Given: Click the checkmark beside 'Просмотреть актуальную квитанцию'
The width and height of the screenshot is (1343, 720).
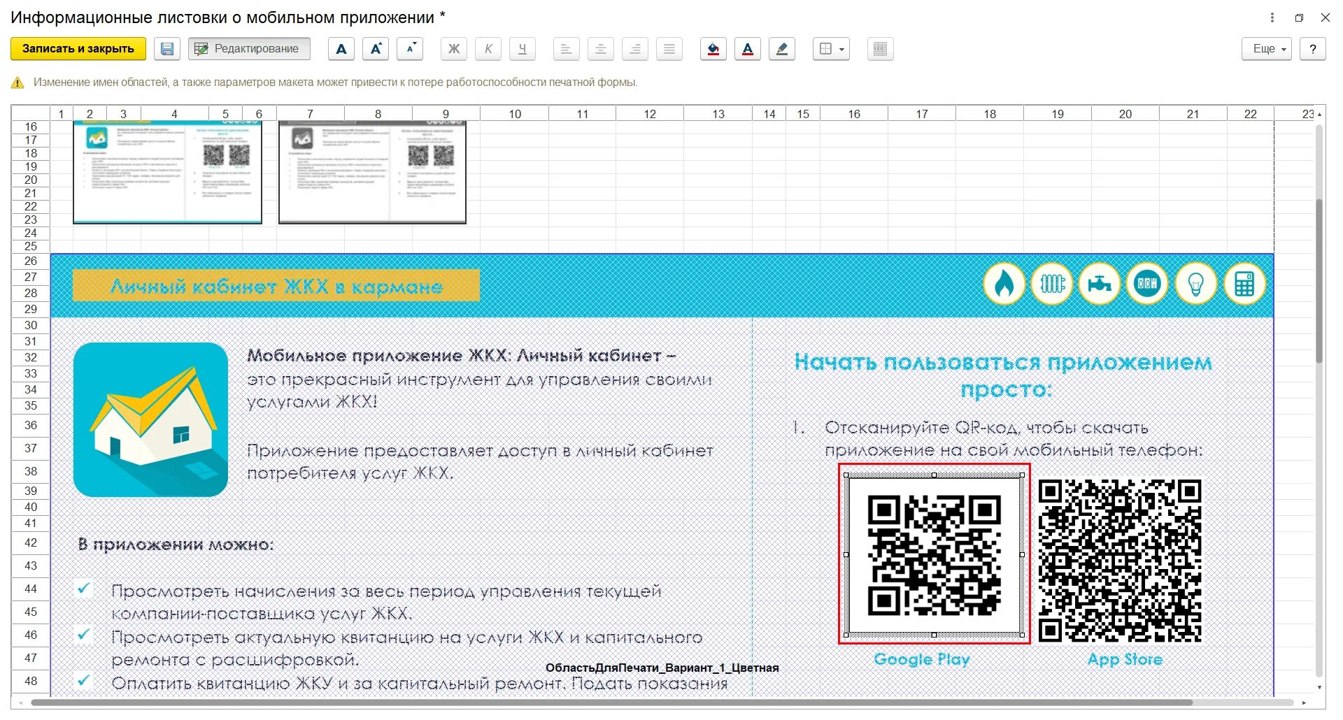Looking at the screenshot, I should click(x=84, y=635).
